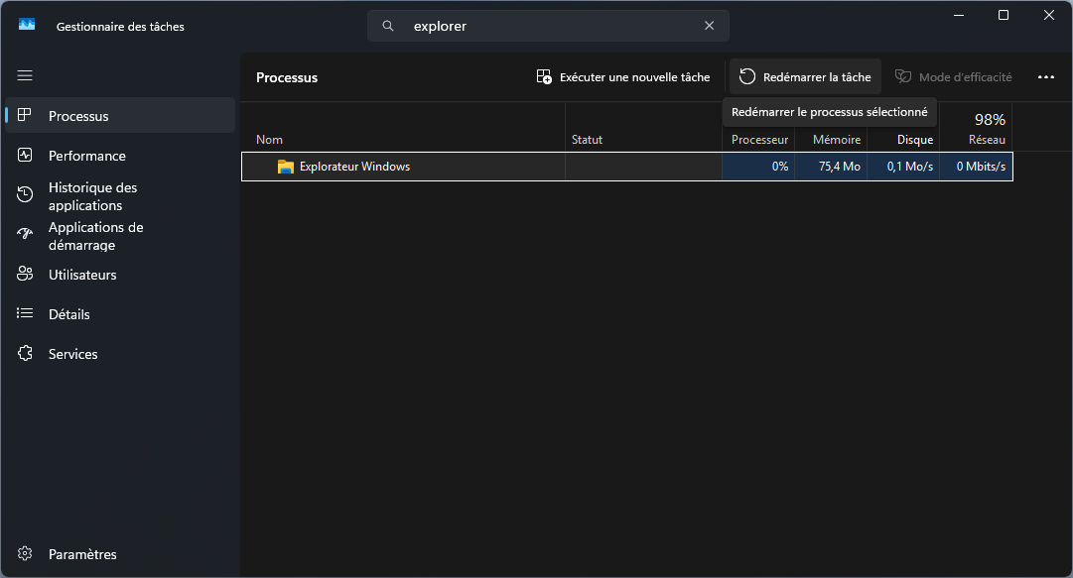
Task: Switch to the Détails page
Action: [x=69, y=314]
